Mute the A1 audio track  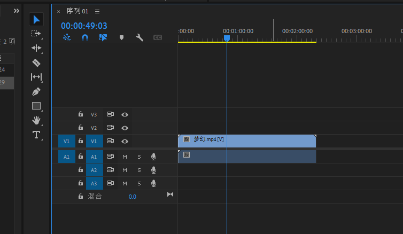tap(125, 157)
